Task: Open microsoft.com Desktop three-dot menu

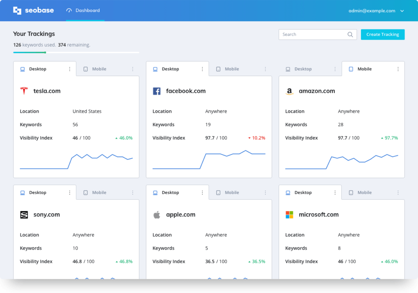Action: [335, 192]
